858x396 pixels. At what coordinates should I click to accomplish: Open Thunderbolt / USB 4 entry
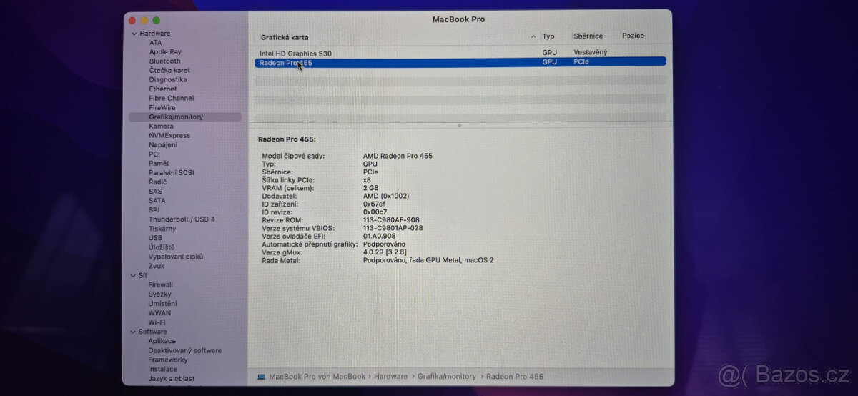[x=182, y=219]
